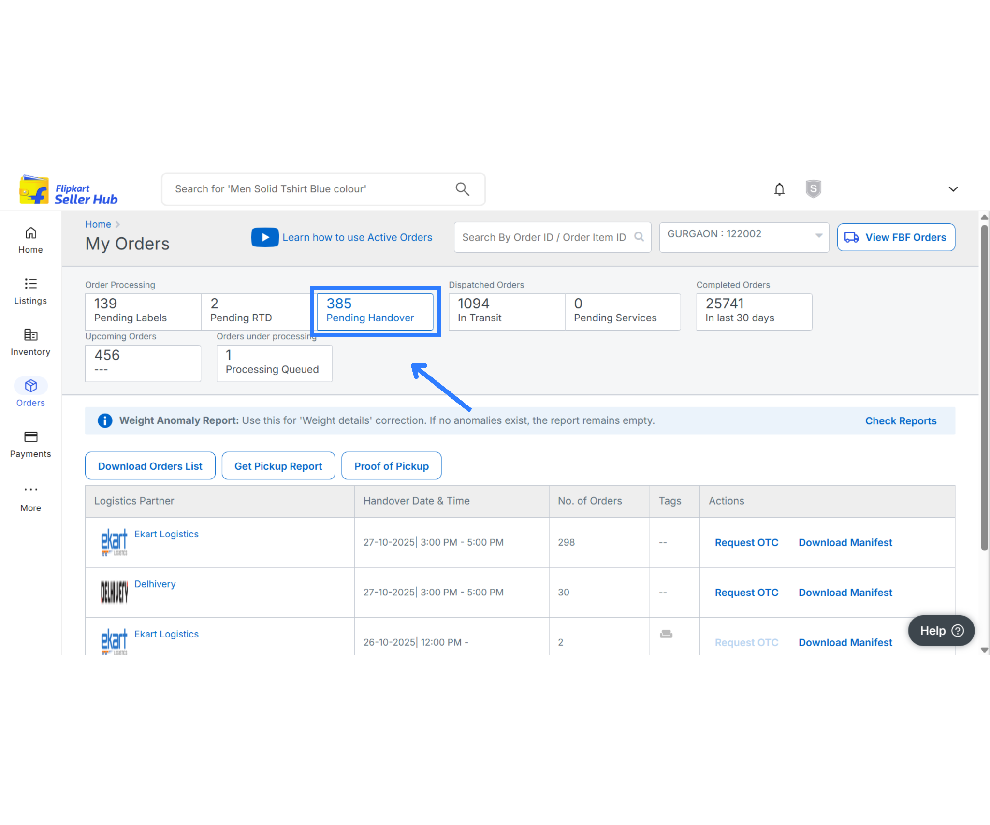Click Download Orders List button
Screen dimensions: 990x825
click(150, 466)
